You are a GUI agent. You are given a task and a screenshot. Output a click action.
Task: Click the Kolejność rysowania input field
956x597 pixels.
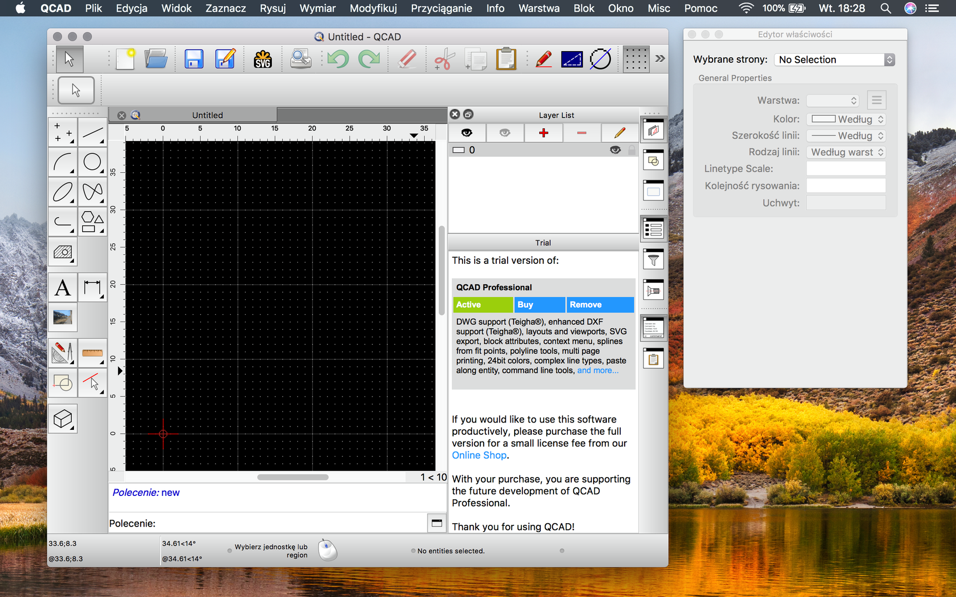[846, 185]
